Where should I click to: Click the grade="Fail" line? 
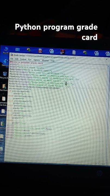pyautogui.click(x=19, y=123)
